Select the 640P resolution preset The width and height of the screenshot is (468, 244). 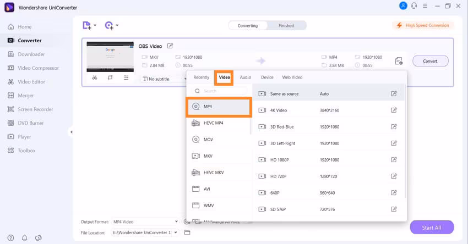coord(328,193)
